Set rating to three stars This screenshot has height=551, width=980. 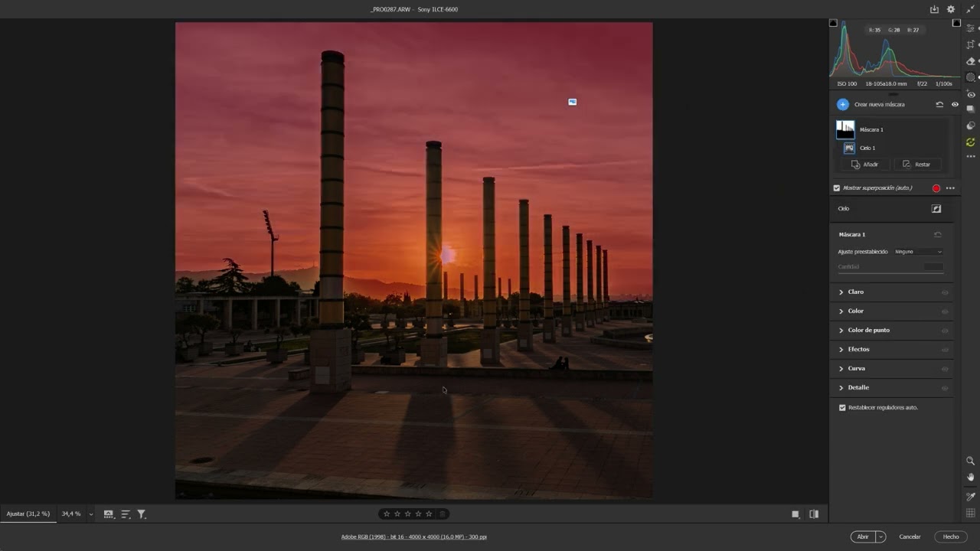[407, 514]
